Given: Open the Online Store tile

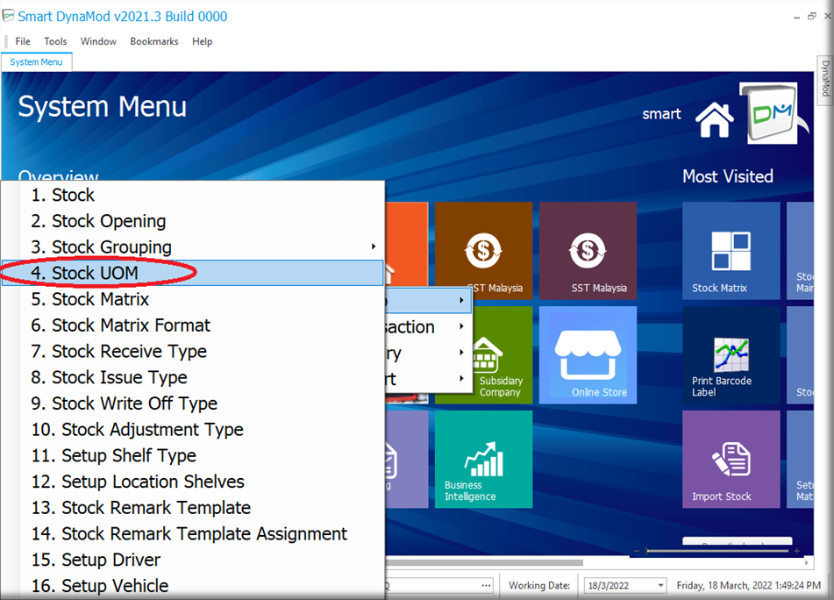Looking at the screenshot, I should [x=588, y=354].
